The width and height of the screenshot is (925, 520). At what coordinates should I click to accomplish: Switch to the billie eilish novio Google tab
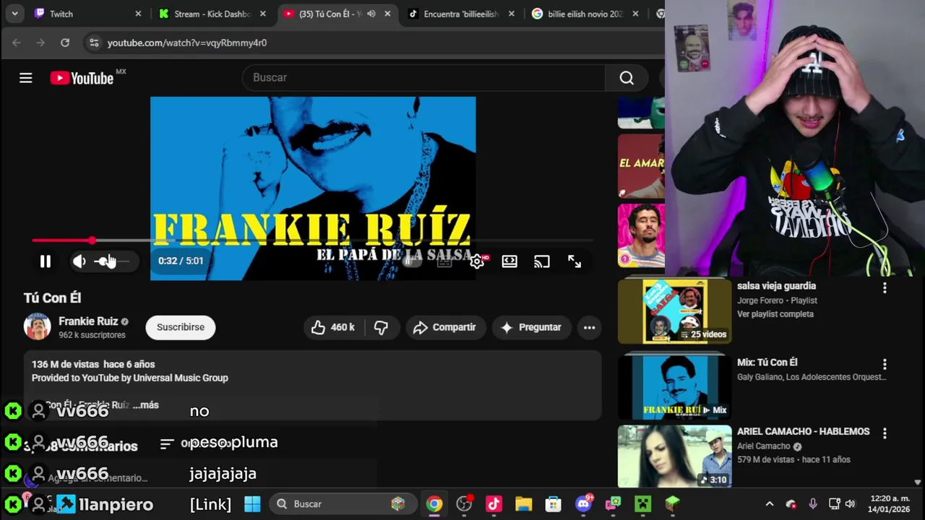585,14
